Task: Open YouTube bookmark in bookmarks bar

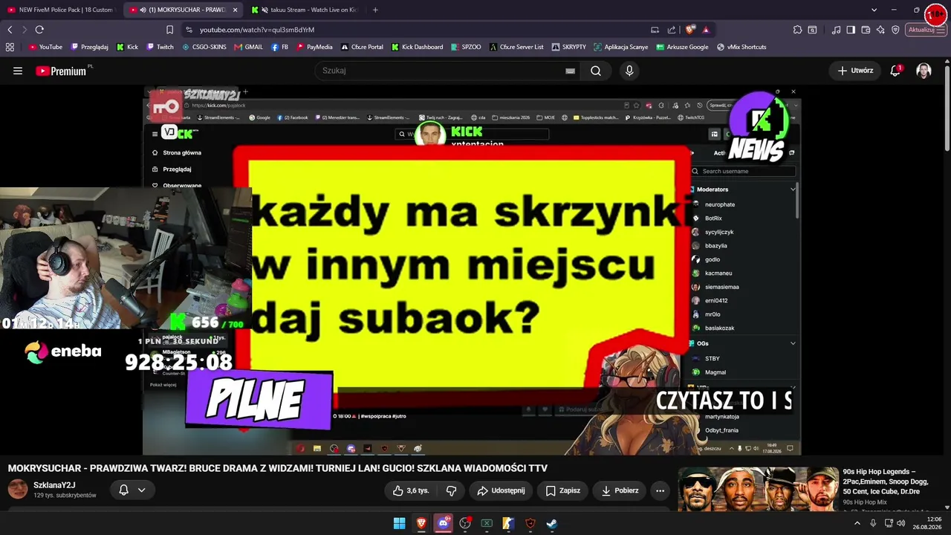Action: 45,47
